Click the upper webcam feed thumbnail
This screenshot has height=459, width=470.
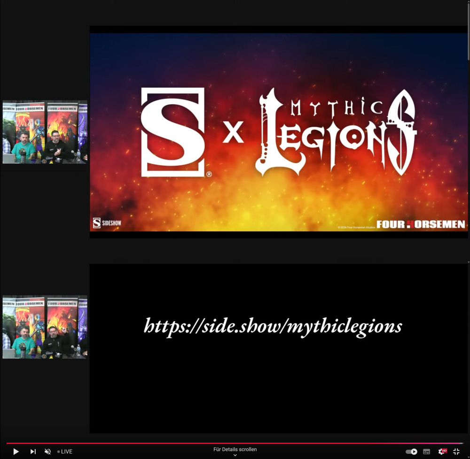(x=45, y=132)
